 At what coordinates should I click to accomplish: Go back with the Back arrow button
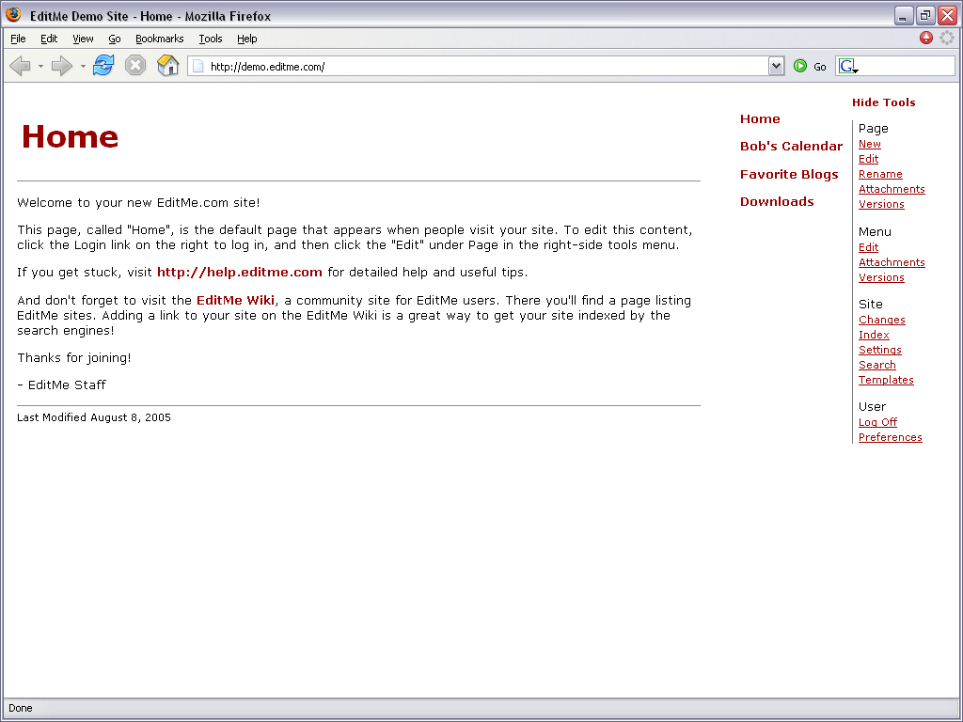pyautogui.click(x=21, y=66)
